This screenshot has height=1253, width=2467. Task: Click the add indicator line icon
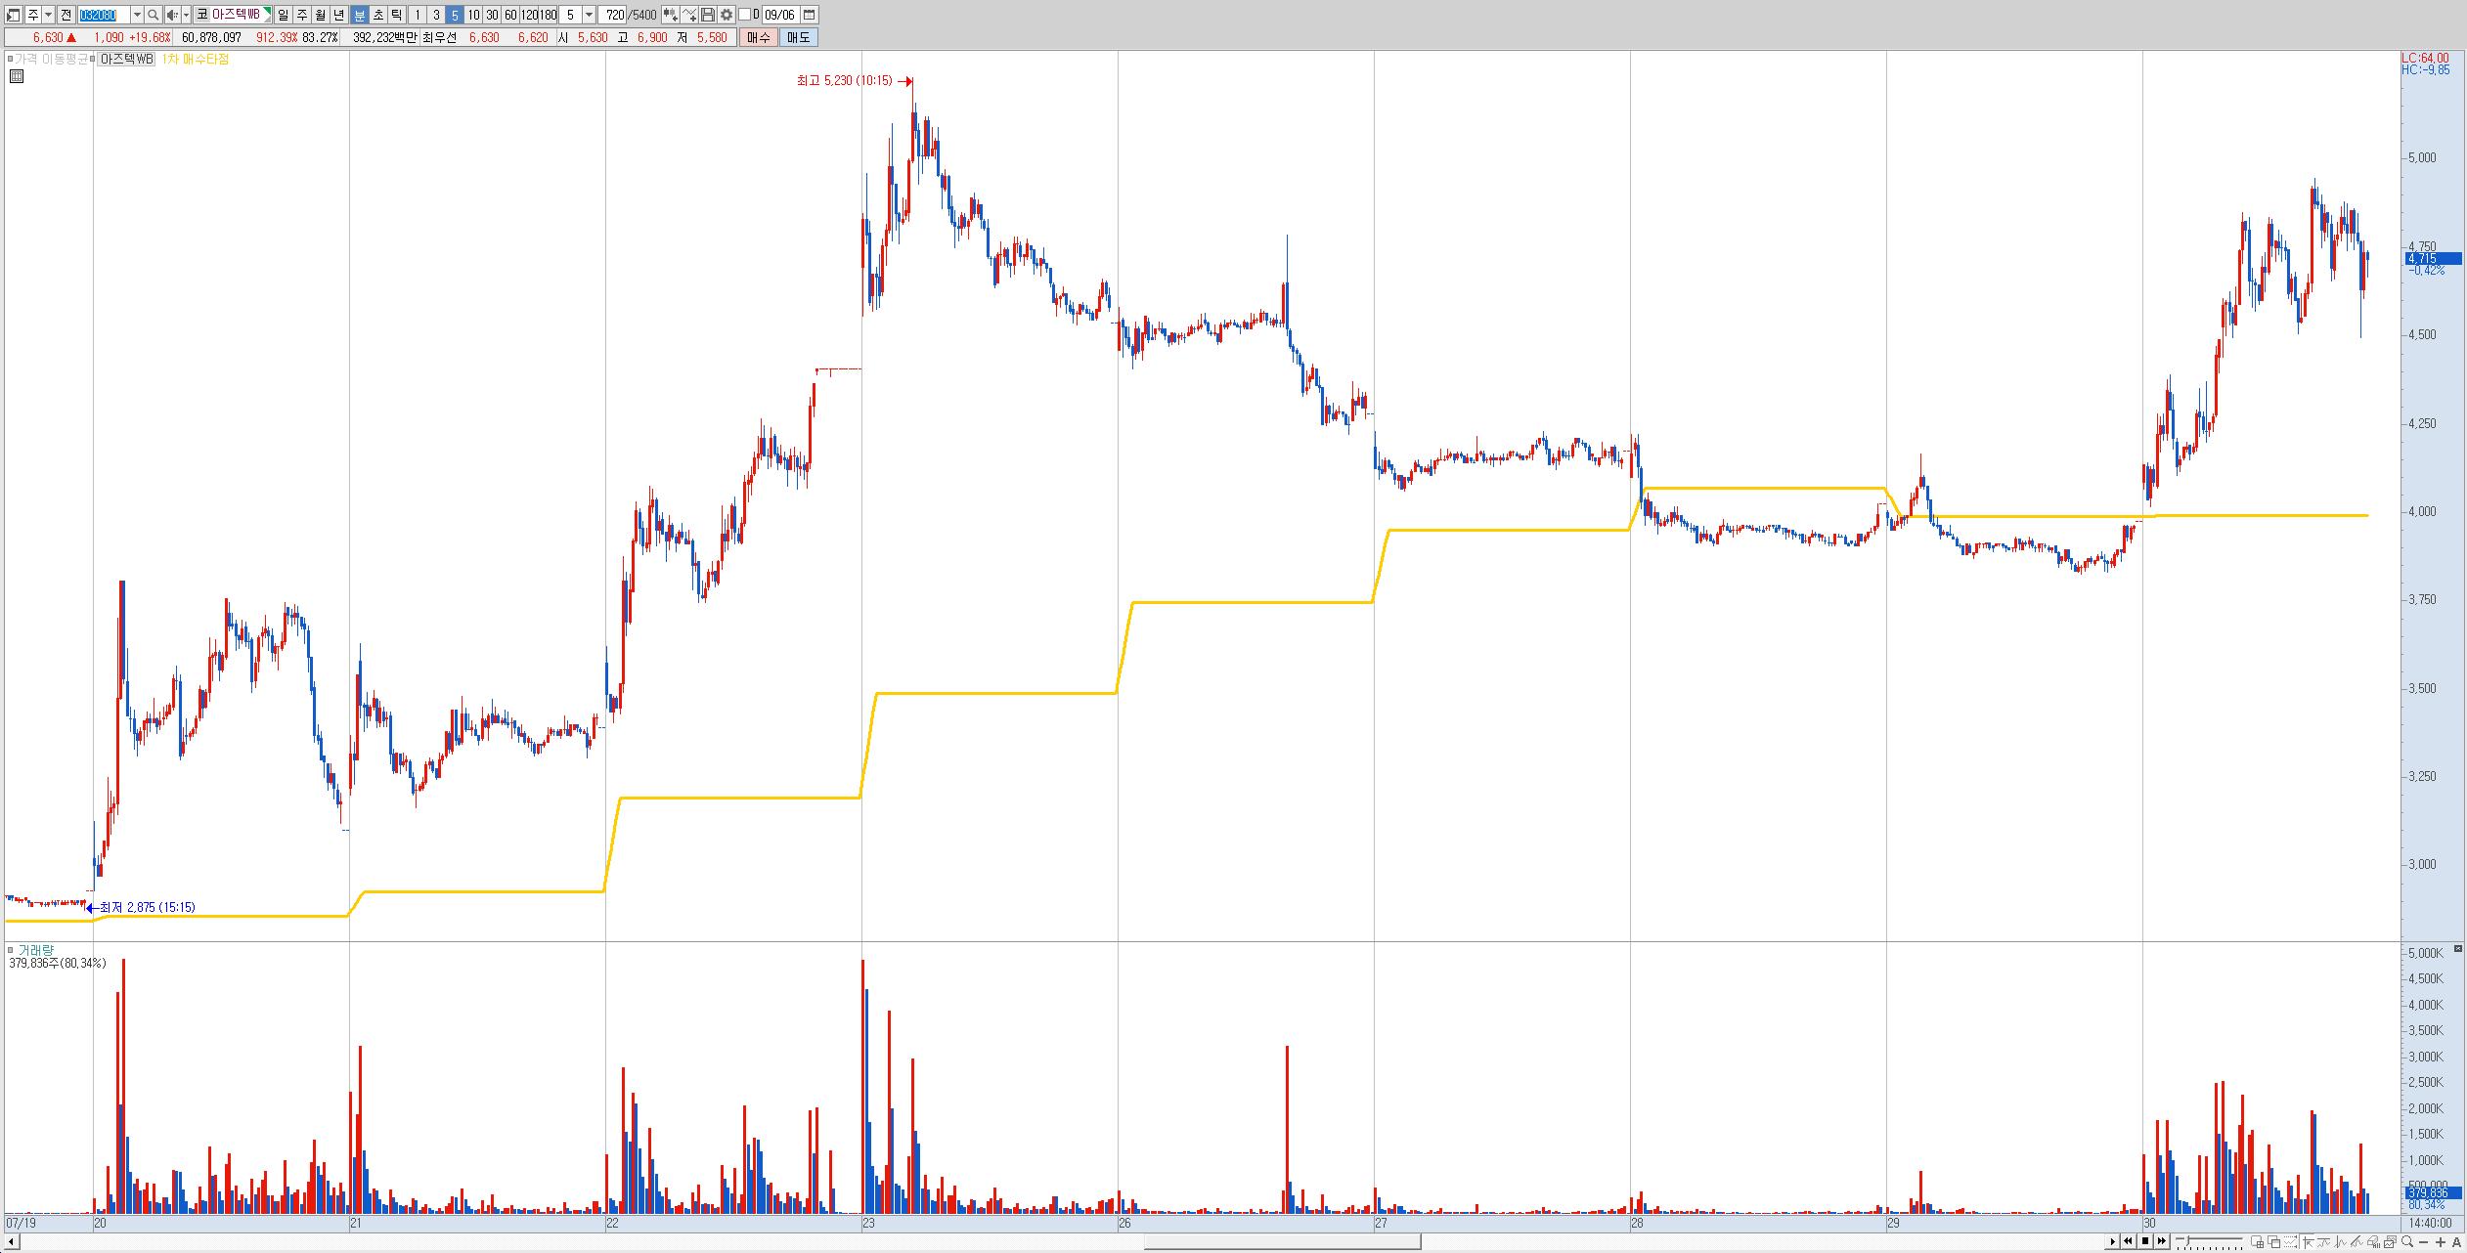coord(689,15)
